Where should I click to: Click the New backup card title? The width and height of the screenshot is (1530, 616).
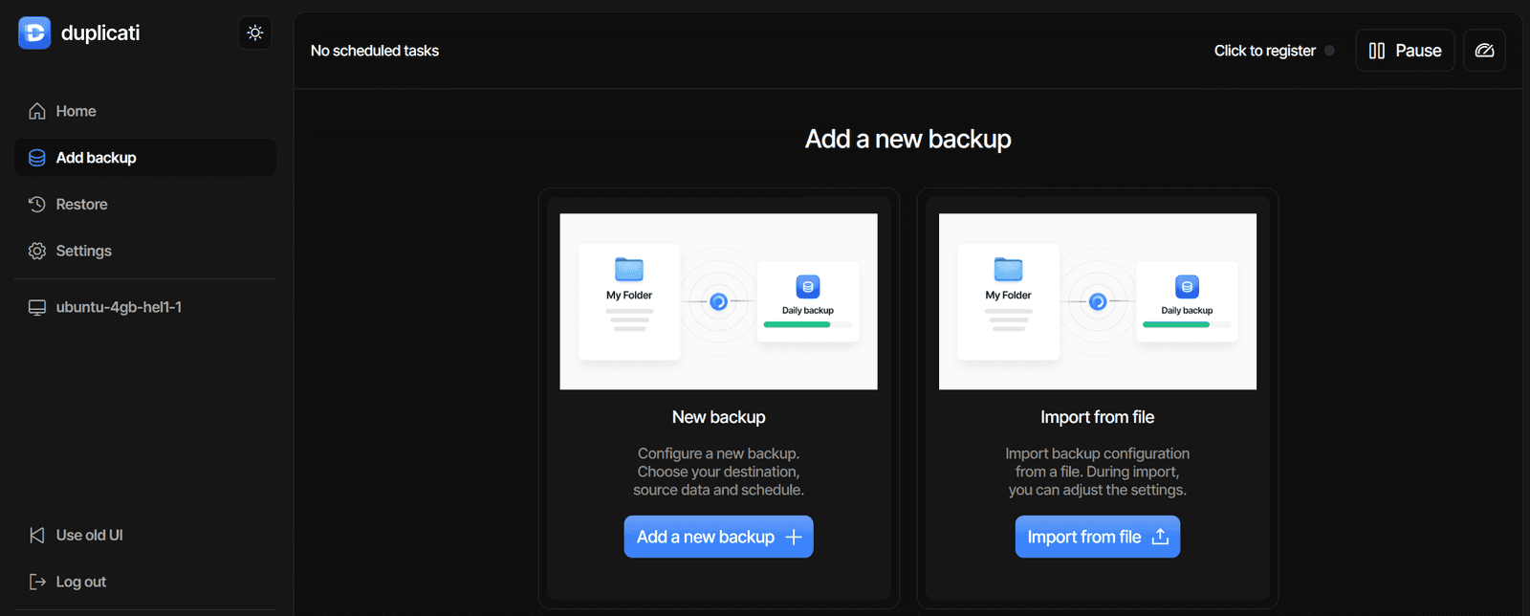(719, 417)
